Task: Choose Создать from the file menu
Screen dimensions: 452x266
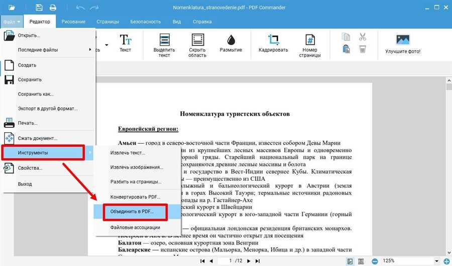Action: click(x=49, y=65)
